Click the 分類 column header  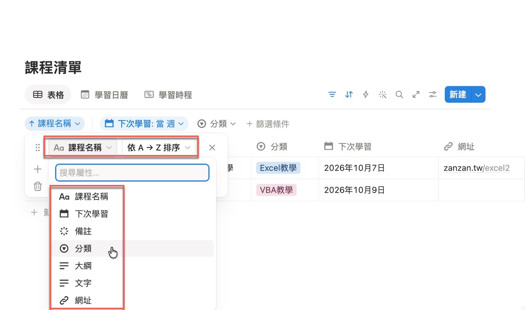tap(272, 146)
